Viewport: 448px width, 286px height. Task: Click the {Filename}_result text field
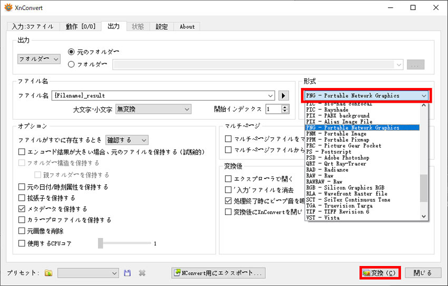[163, 96]
